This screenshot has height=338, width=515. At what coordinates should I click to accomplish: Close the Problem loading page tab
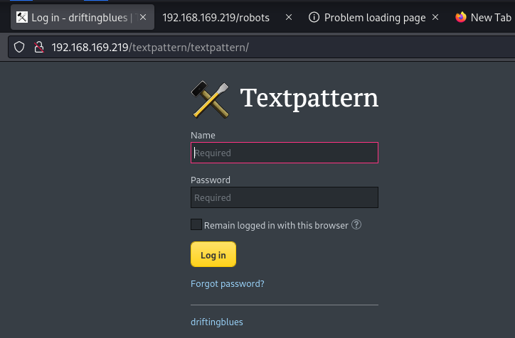coord(435,17)
